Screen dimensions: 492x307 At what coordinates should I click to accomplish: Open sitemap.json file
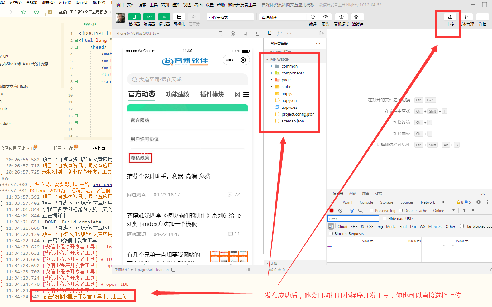293,121
